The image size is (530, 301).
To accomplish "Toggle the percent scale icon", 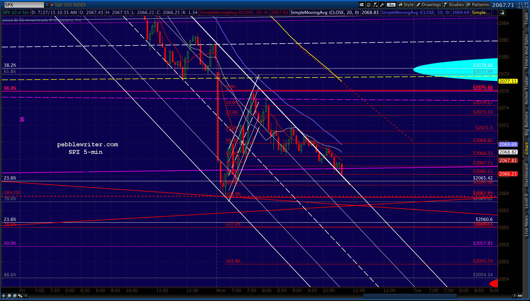I will (x=20, y=296).
